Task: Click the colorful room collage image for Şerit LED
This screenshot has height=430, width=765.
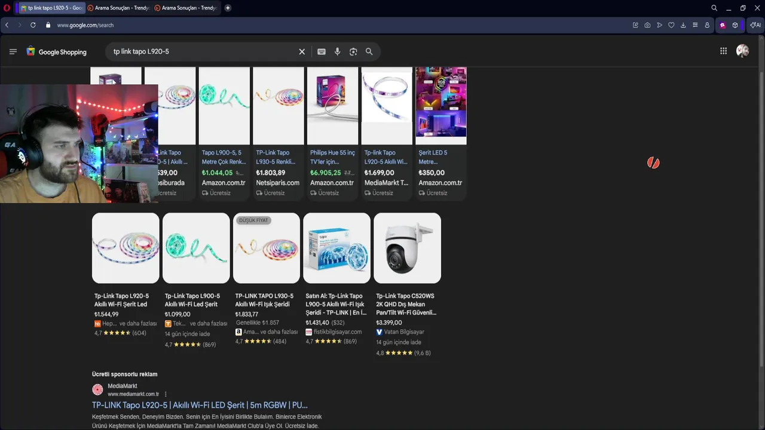Action: pyautogui.click(x=441, y=106)
